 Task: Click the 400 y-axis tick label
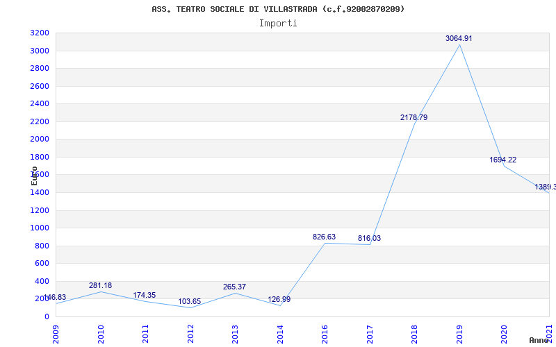42,281
